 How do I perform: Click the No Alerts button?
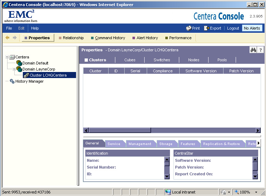click(252, 28)
